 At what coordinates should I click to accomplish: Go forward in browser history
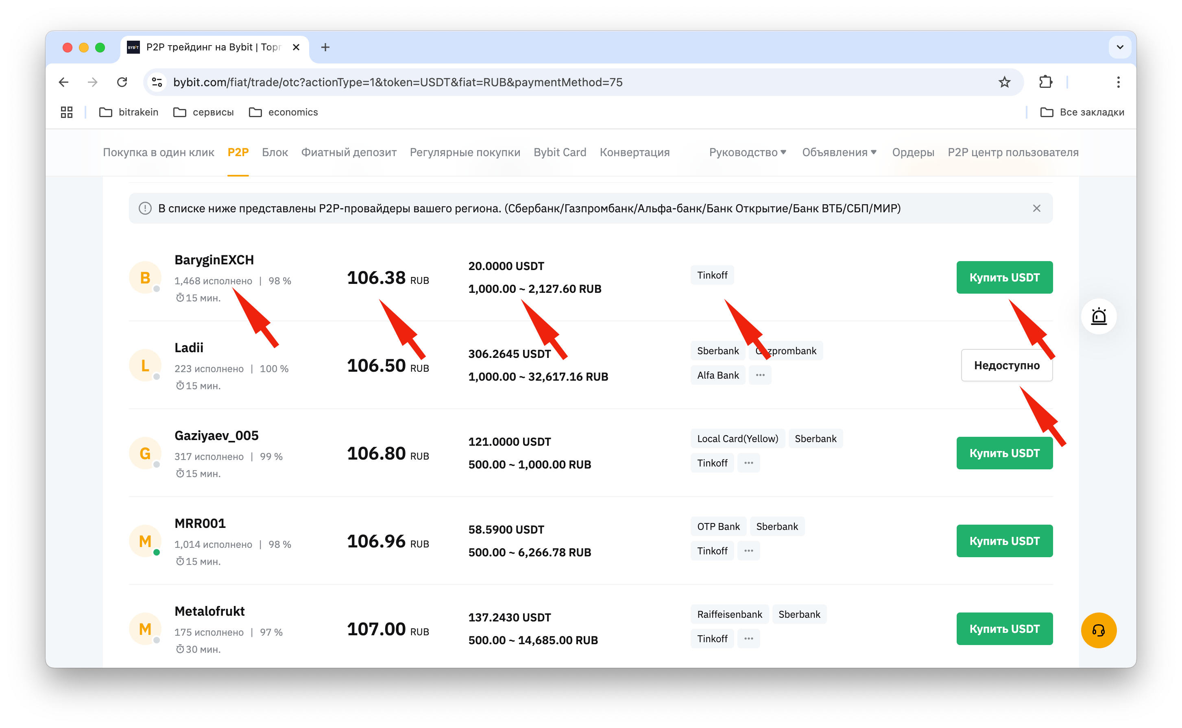tap(92, 82)
